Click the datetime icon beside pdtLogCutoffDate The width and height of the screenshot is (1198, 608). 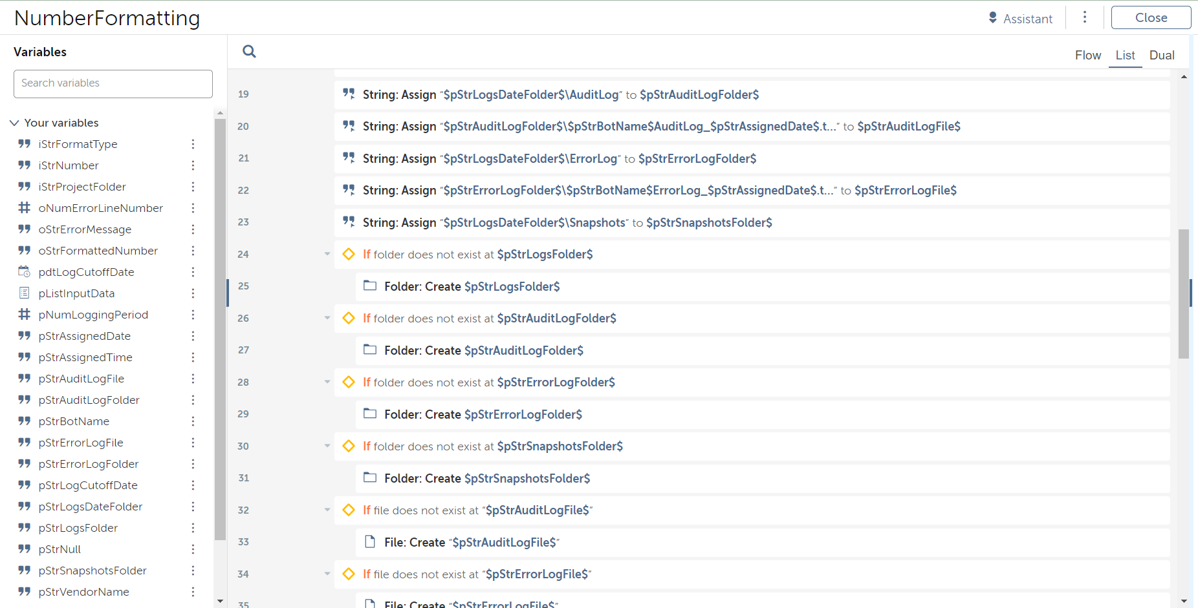[25, 272]
